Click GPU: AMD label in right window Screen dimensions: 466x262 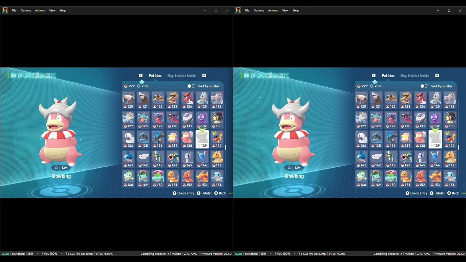tap(423, 254)
